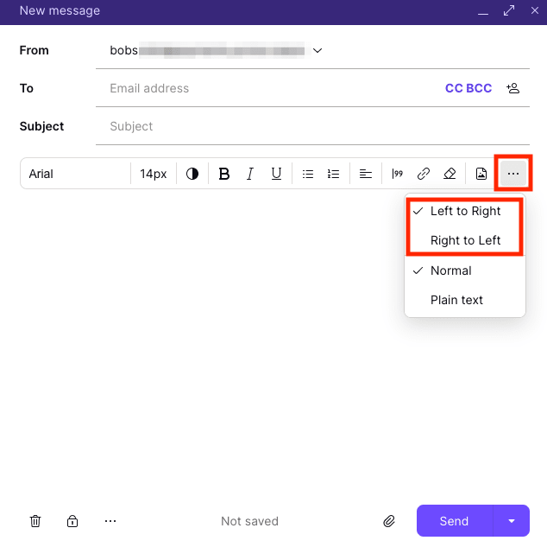The height and width of the screenshot is (547, 547).
Task: Close the New message composer
Action: tap(535, 10)
